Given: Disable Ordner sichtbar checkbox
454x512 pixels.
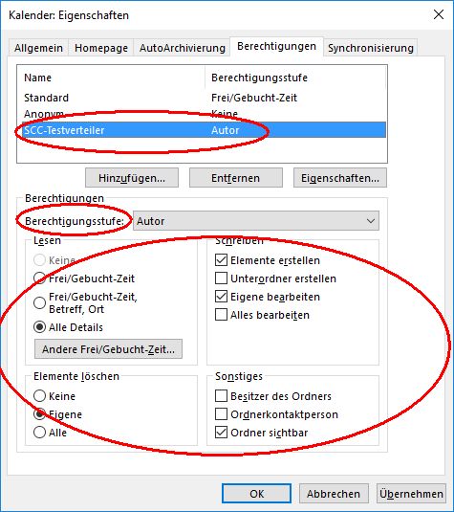Looking at the screenshot, I should click(x=221, y=433).
